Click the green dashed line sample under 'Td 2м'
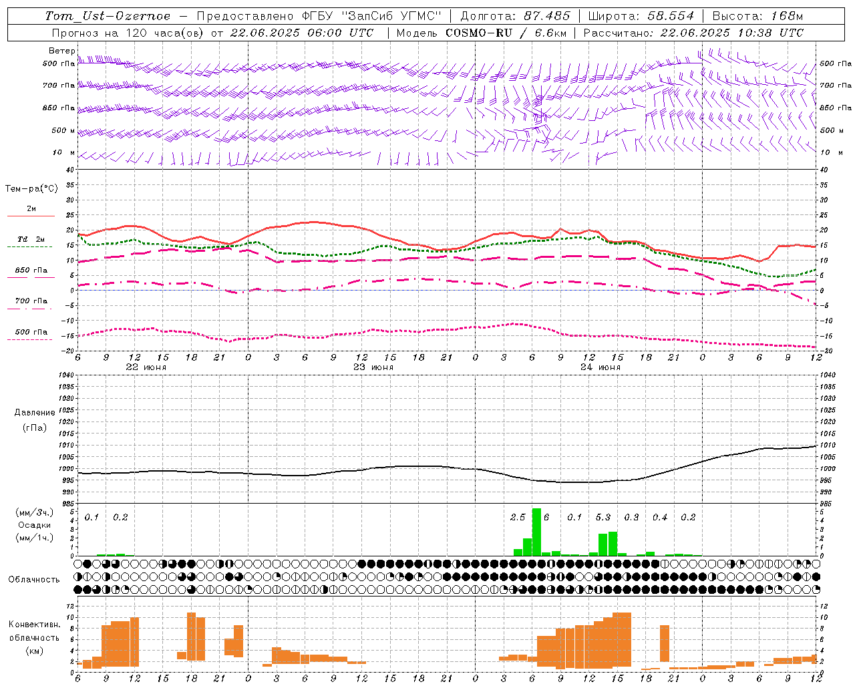Screen dimensions: 855x684 [x=31, y=247]
